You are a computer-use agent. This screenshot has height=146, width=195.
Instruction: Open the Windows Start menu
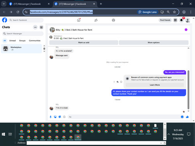4,134
